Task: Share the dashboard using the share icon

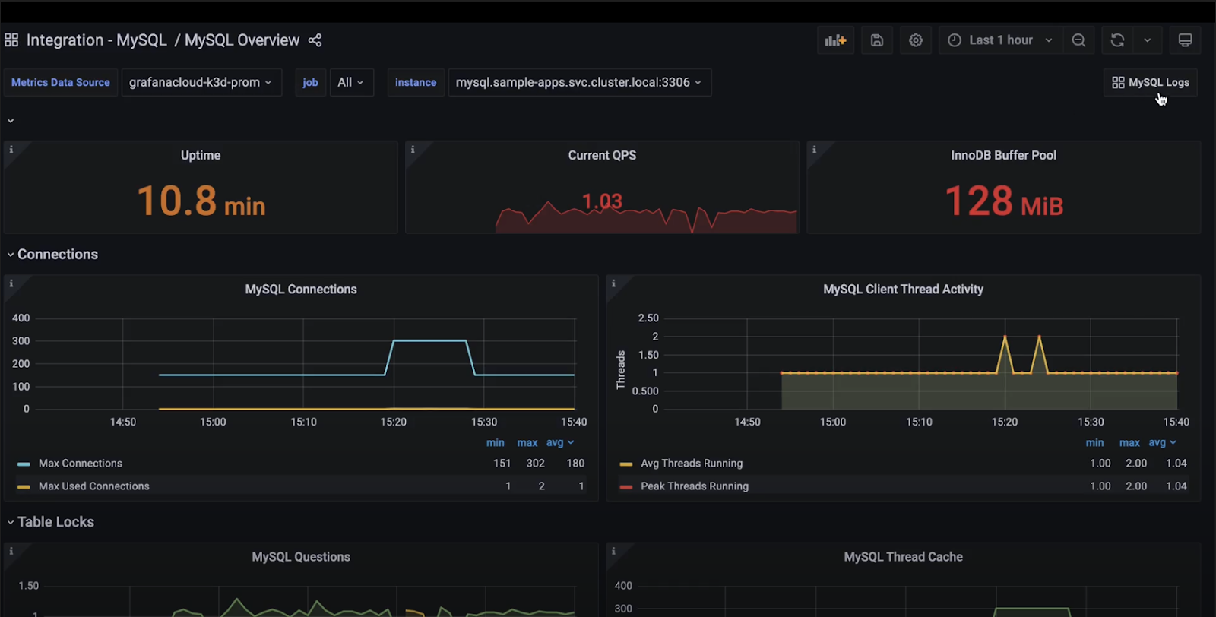Action: (x=315, y=40)
